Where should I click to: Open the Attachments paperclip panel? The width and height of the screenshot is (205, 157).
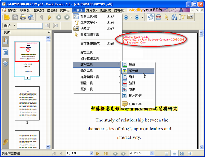coord(5,143)
